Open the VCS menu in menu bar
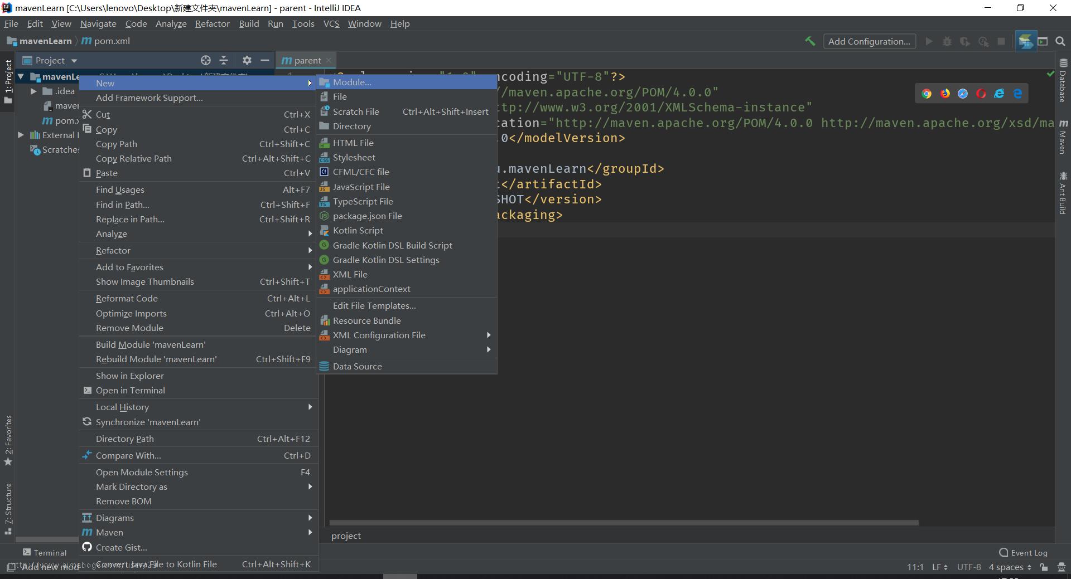 (x=331, y=23)
